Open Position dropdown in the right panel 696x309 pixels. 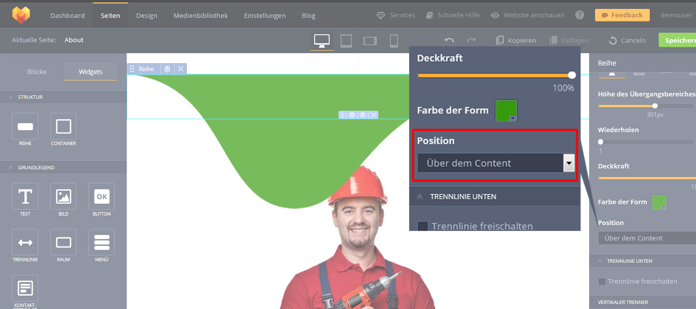coord(646,238)
